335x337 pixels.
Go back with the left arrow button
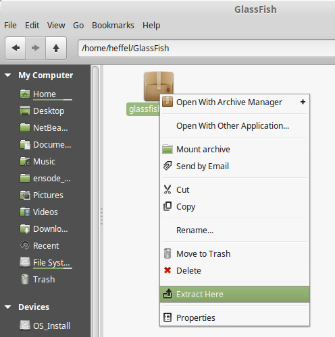point(16,48)
